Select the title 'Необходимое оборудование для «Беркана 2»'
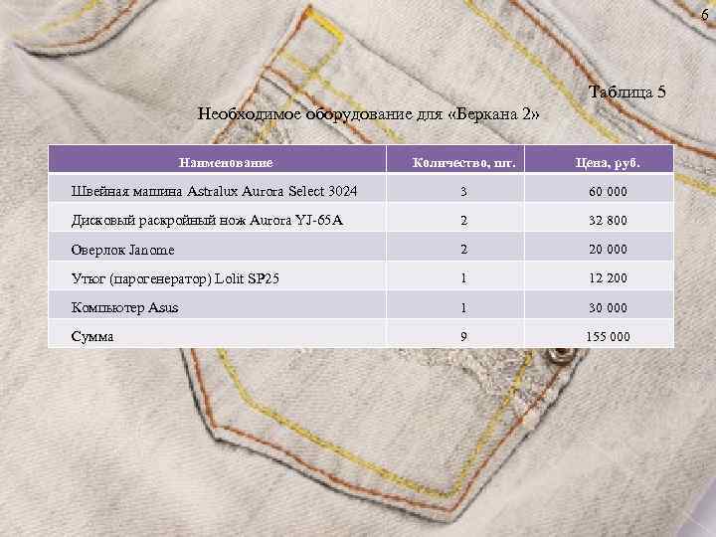This screenshot has width=716, height=537. click(368, 114)
